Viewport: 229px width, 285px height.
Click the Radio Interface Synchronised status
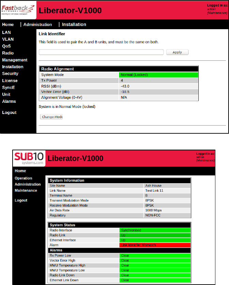click(x=155, y=230)
